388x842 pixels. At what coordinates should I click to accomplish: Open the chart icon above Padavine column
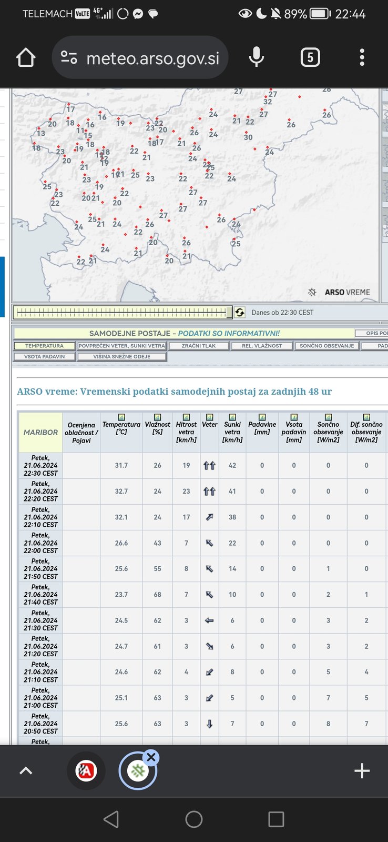pyautogui.click(x=262, y=417)
